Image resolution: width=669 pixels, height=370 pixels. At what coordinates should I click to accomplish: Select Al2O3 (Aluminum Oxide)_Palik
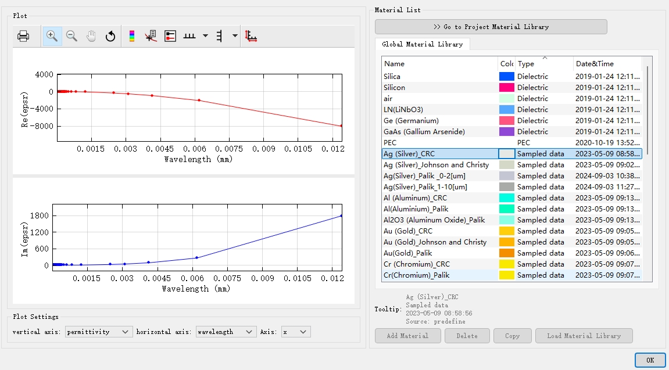(x=511, y=220)
